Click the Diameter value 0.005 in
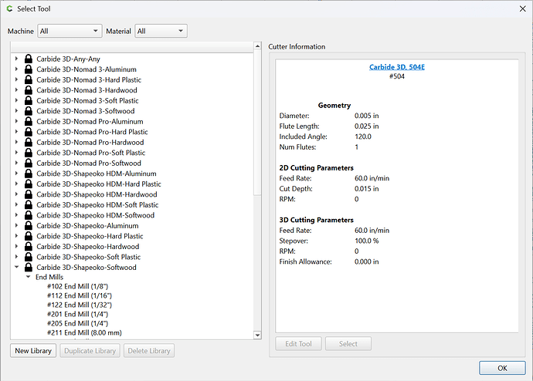Viewport: 533px width, 381px height. 366,116
